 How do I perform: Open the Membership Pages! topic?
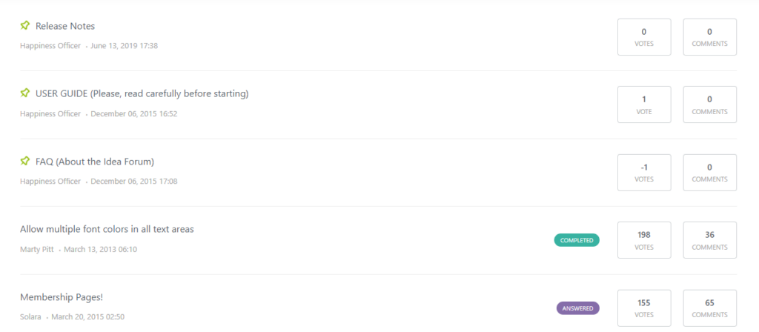click(x=62, y=297)
